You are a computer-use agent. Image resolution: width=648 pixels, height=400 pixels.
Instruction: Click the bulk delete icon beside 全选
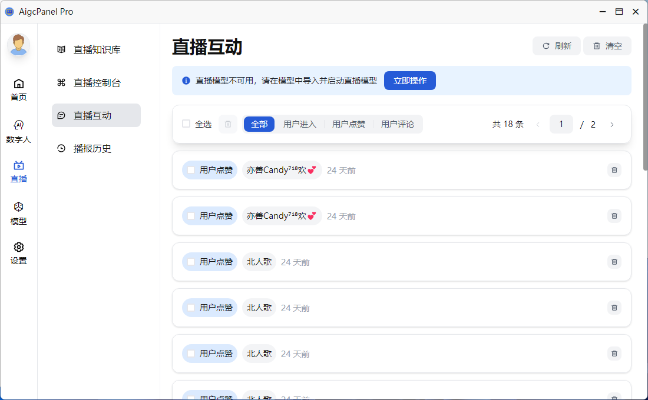(228, 124)
